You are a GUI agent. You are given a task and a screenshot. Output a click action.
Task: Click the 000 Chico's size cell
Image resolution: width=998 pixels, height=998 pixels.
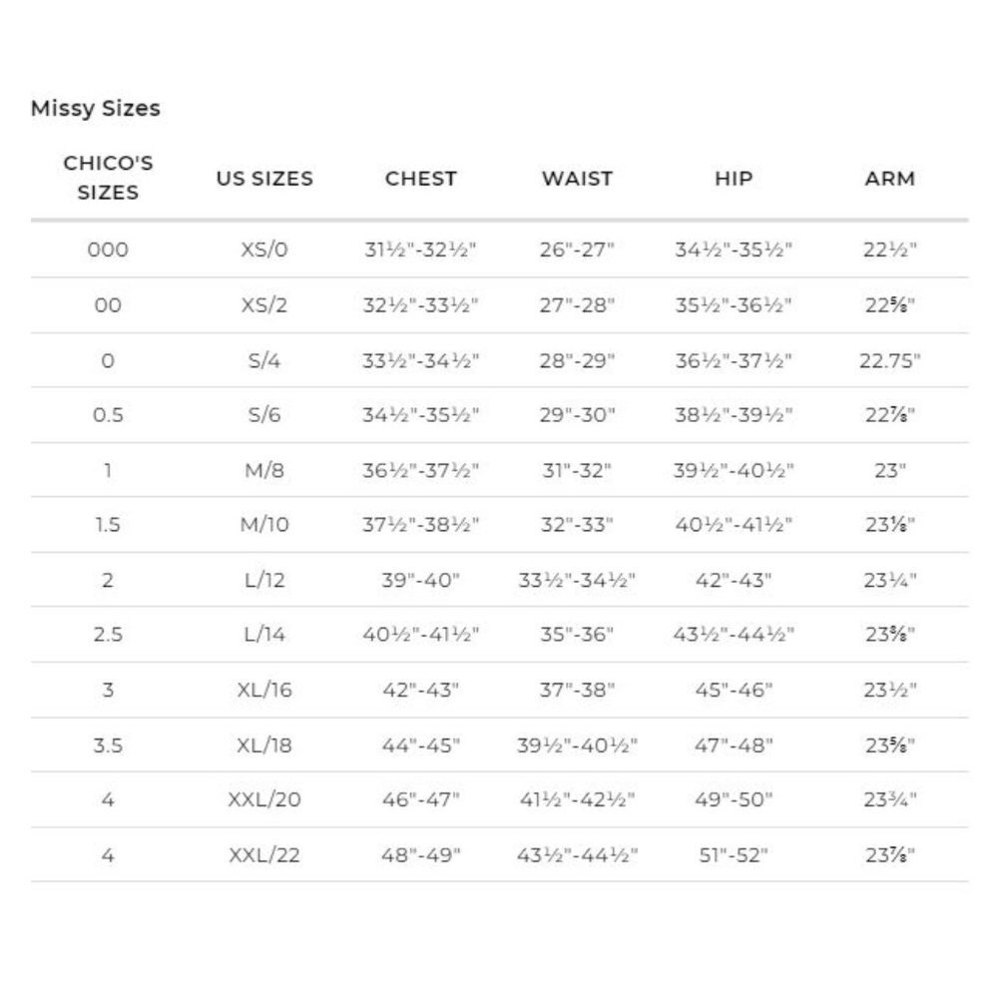108,249
